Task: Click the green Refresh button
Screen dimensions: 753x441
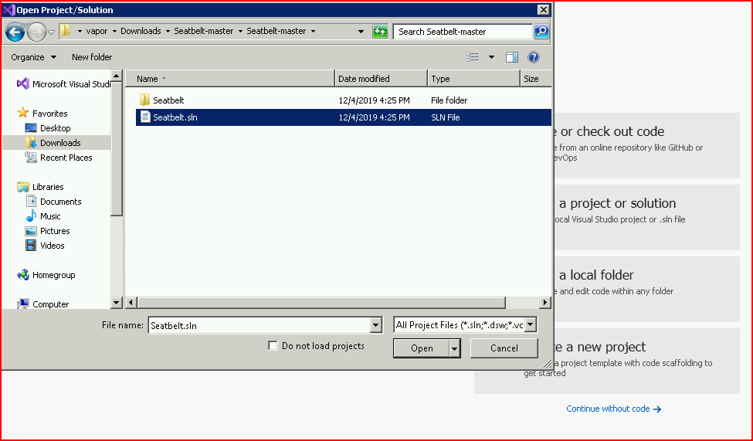Action: click(x=380, y=32)
